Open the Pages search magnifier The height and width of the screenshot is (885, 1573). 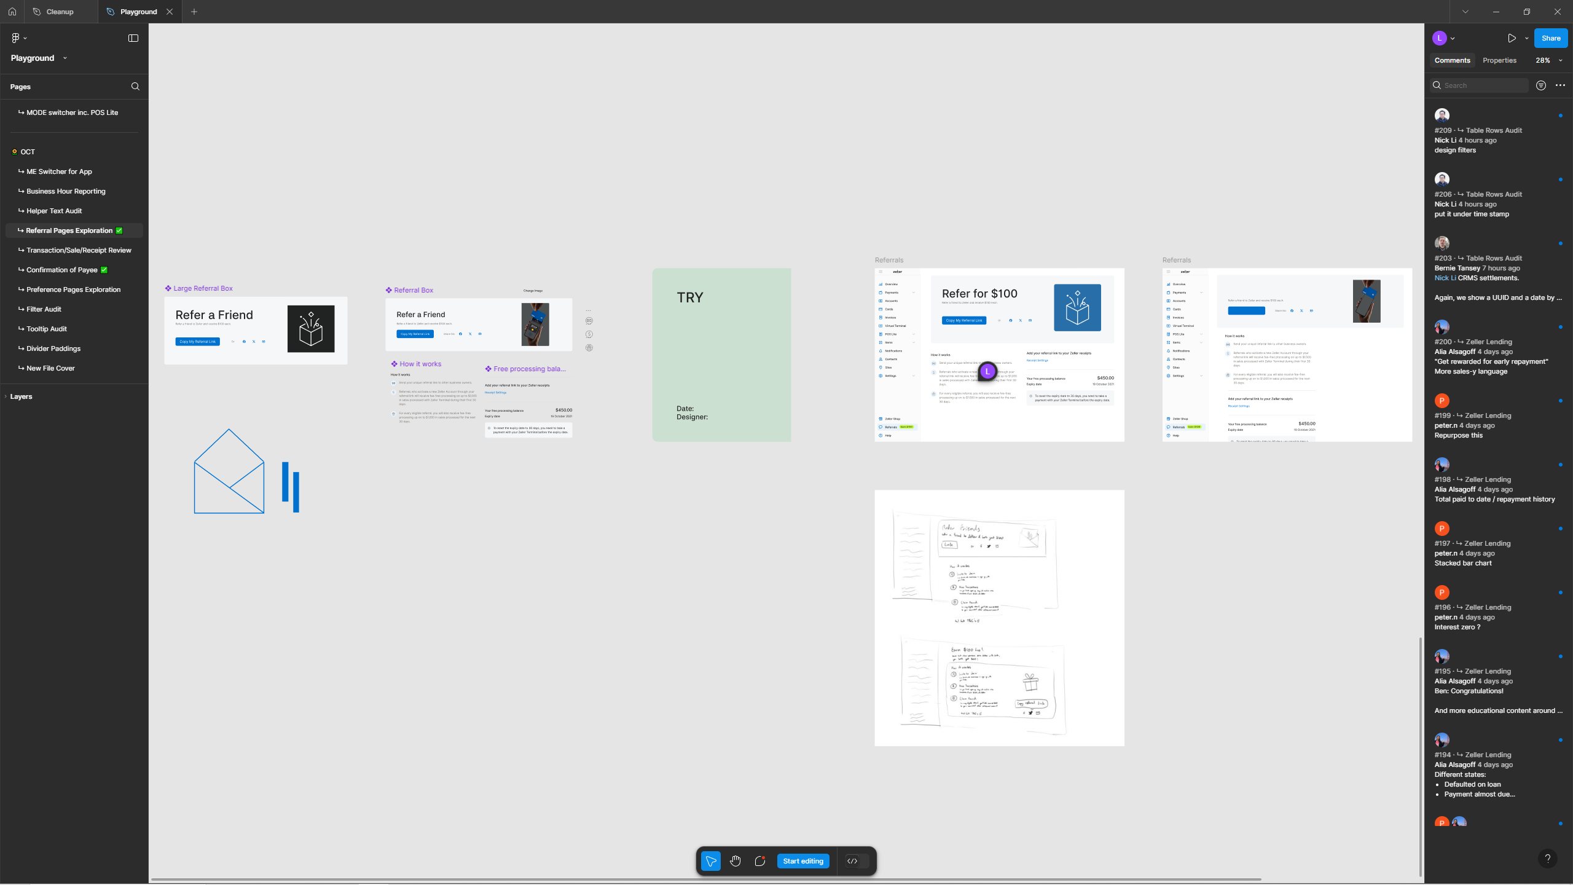click(x=135, y=86)
